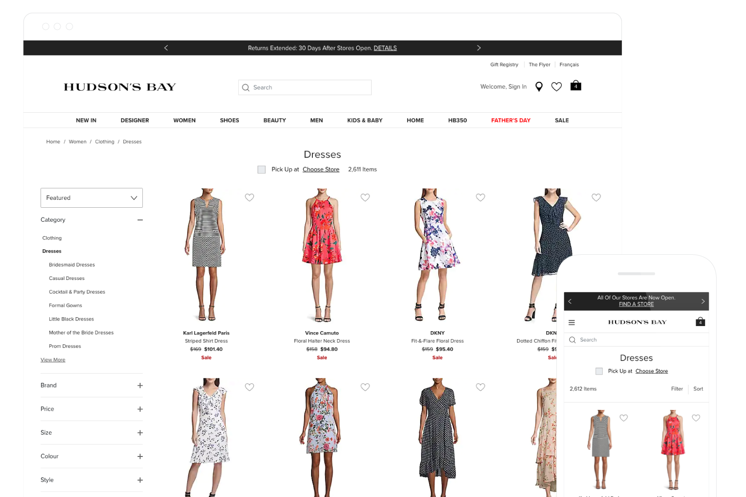Select Little Black Dresses category
Image resolution: width=746 pixels, height=497 pixels.
(x=71, y=319)
